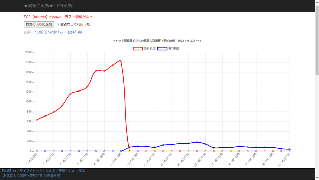The height and width of the screenshot is (180, 319).
Task: Toggle the blue 有料視聴 legend swatch
Action: [162, 49]
